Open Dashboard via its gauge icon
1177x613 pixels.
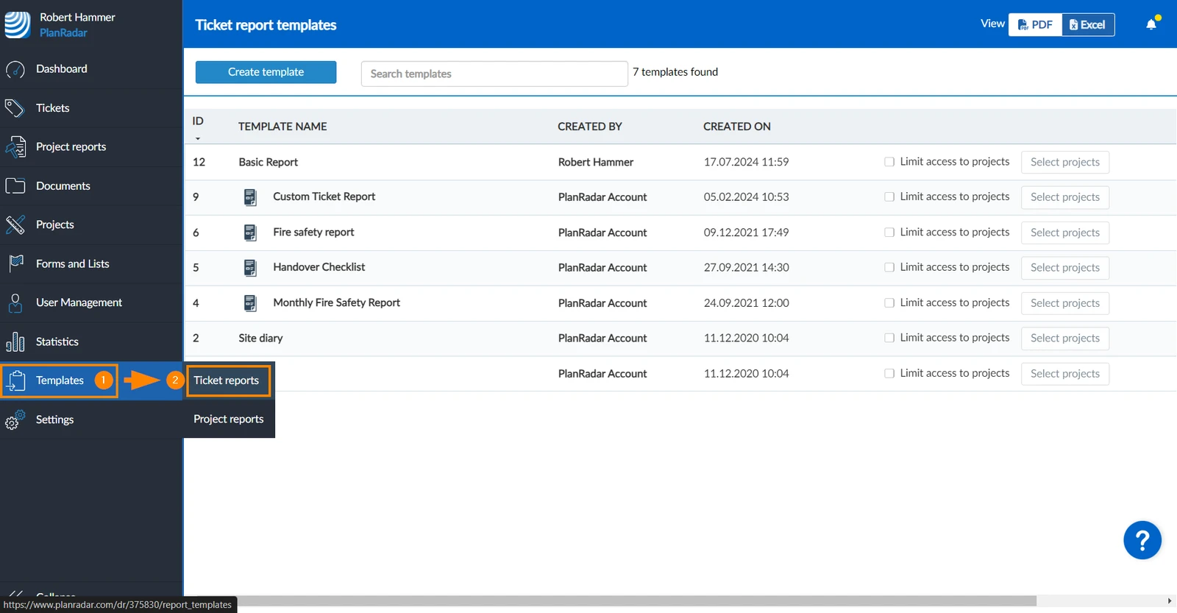[15, 69]
